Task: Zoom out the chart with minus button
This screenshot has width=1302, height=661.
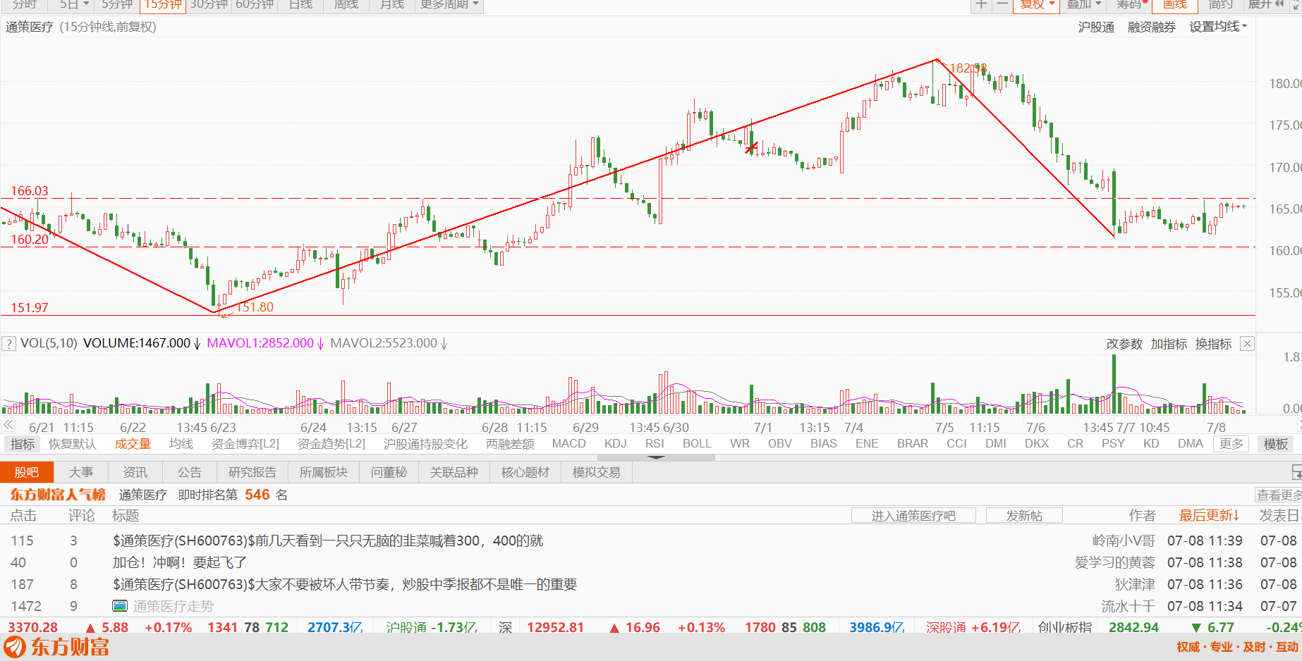Action: click(1002, 4)
